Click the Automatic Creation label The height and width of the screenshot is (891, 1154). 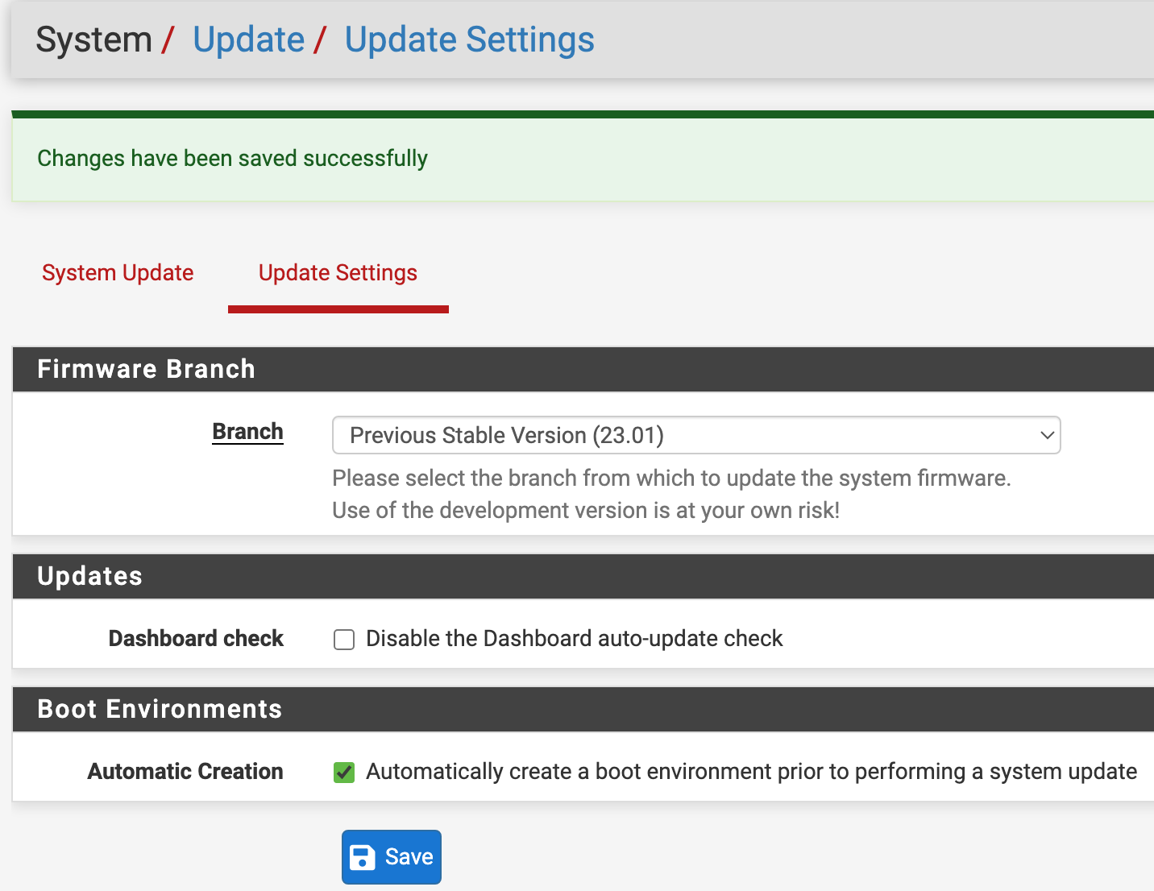coord(185,772)
